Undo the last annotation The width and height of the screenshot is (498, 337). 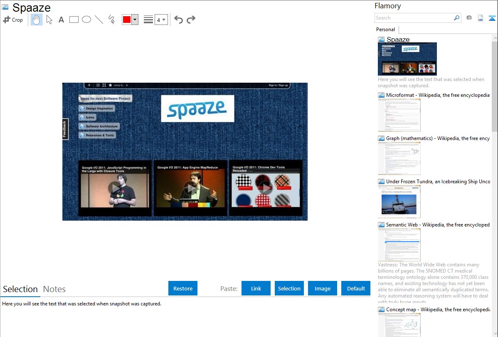coord(178,20)
